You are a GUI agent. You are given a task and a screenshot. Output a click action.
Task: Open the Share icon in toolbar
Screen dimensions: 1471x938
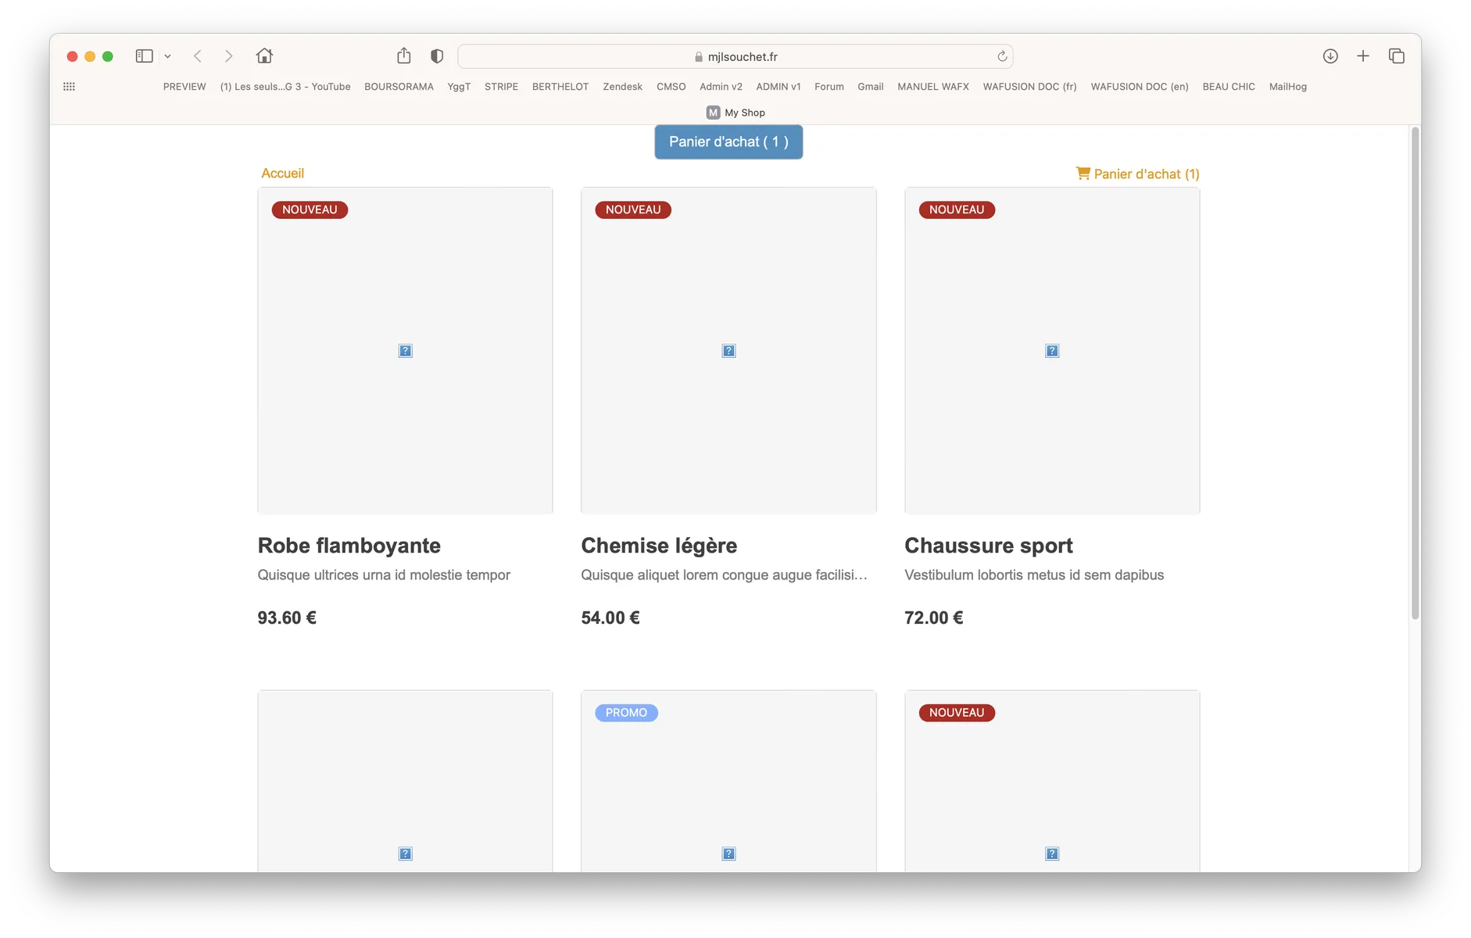[x=403, y=56]
